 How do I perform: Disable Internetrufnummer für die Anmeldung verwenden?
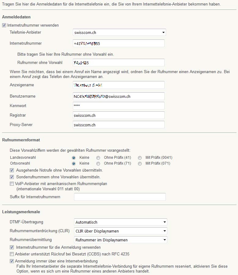click(11, 247)
